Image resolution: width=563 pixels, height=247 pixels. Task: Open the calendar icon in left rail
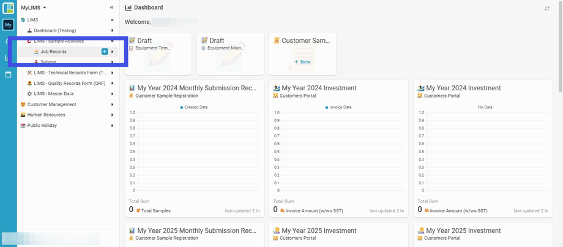click(8, 74)
